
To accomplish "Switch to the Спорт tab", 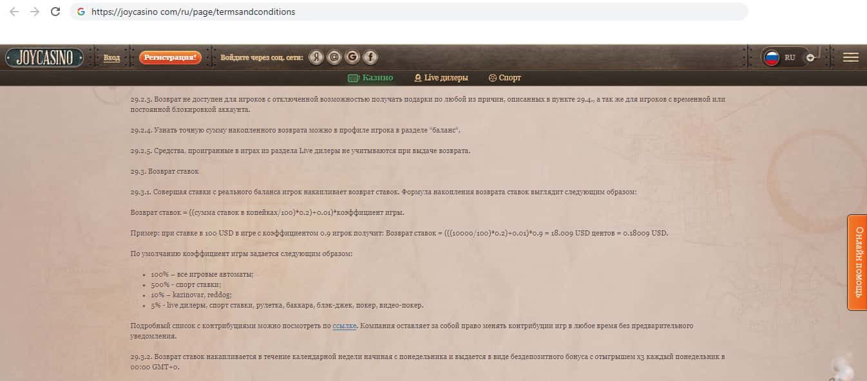I will 505,78.
